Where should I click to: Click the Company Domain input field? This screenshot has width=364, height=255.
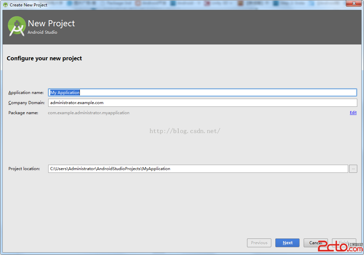(x=203, y=103)
